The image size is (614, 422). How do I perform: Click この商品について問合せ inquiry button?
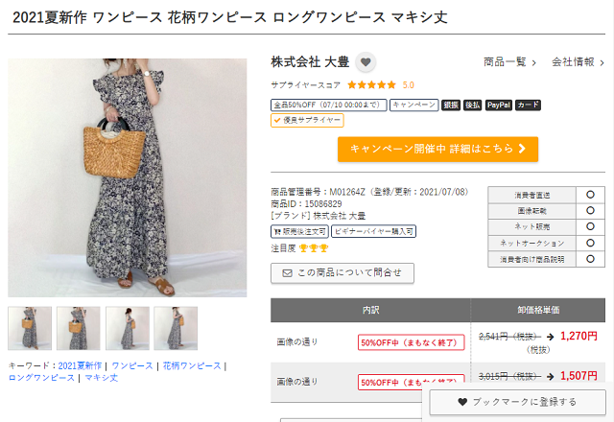click(x=342, y=272)
